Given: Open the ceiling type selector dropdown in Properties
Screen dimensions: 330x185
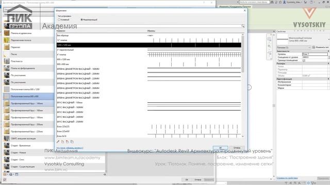Looking at the screenshot, I should point(329,39).
